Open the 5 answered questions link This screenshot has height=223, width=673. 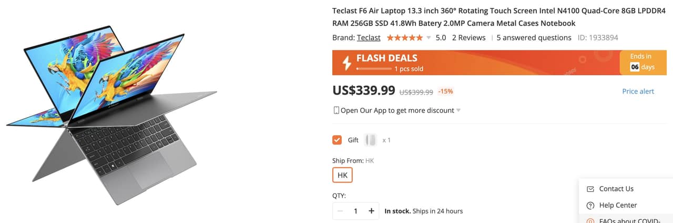click(534, 38)
